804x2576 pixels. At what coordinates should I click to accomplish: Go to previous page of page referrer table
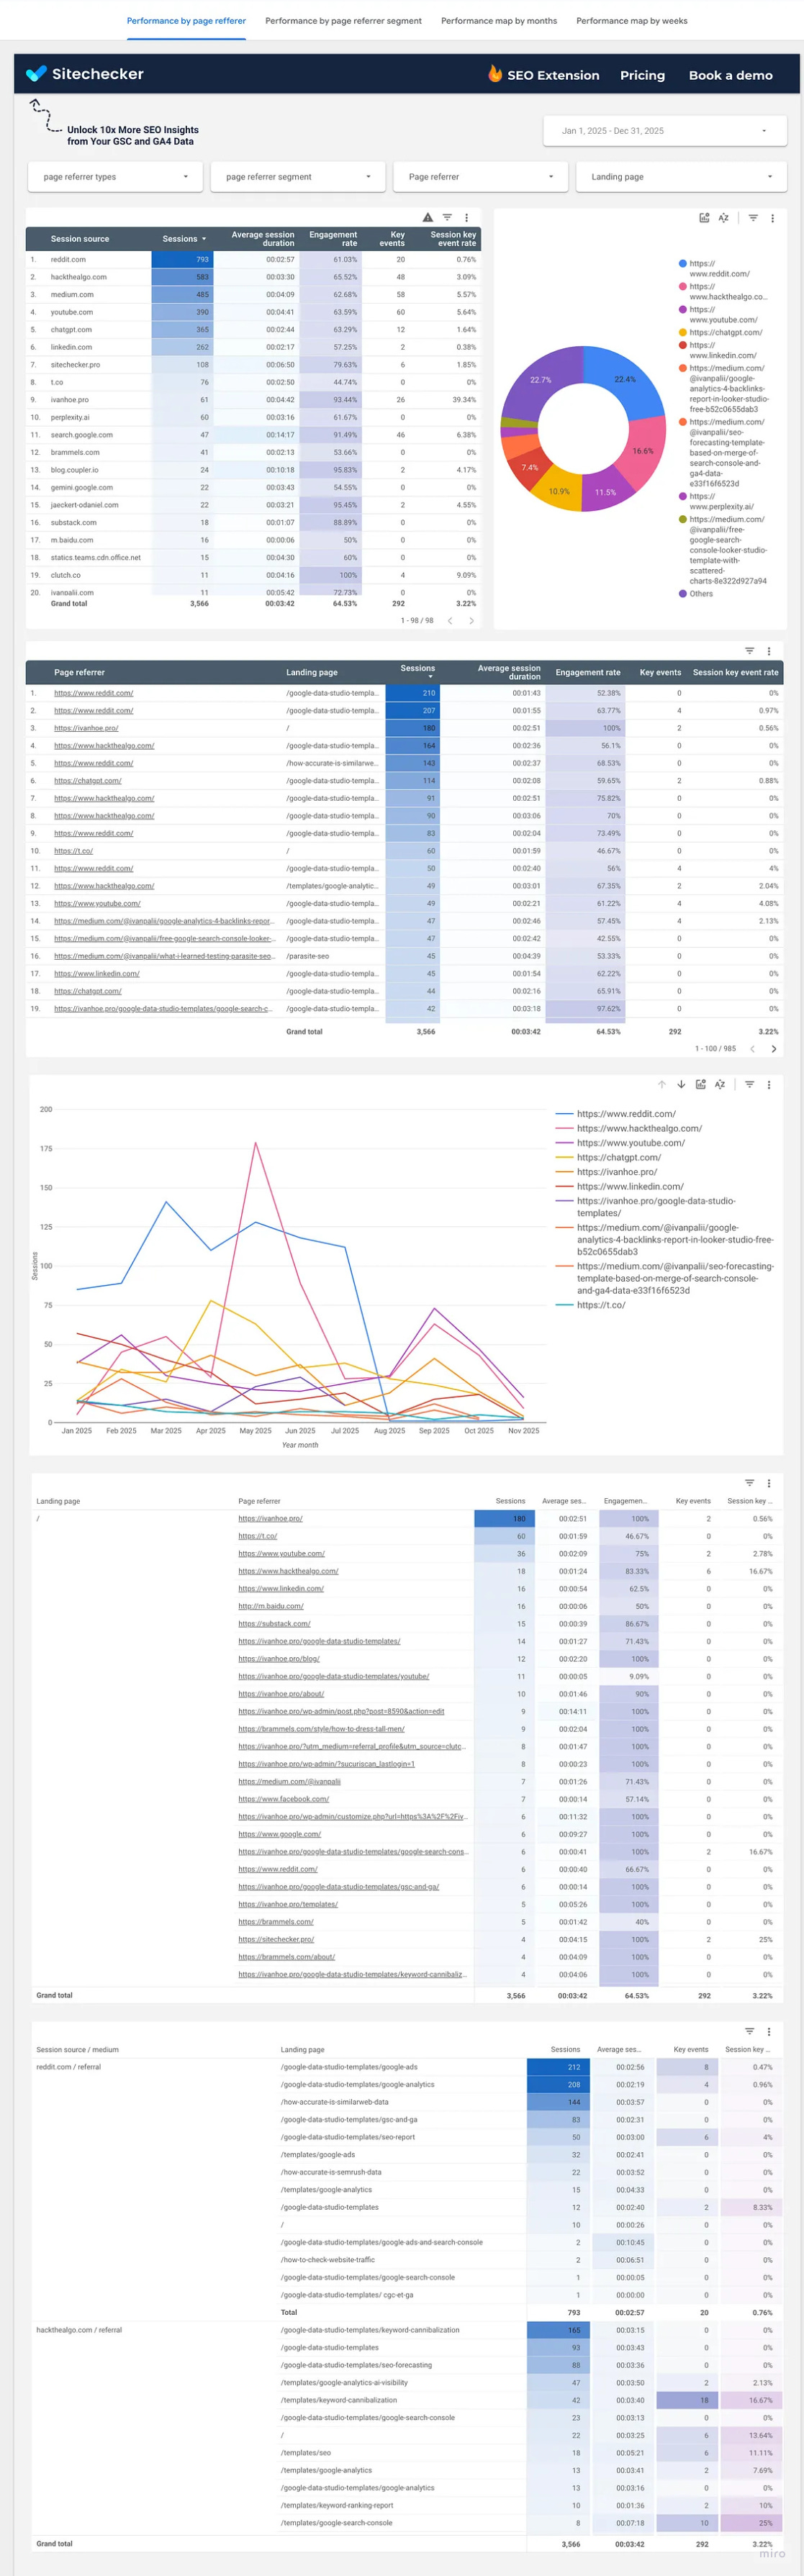[752, 1049]
